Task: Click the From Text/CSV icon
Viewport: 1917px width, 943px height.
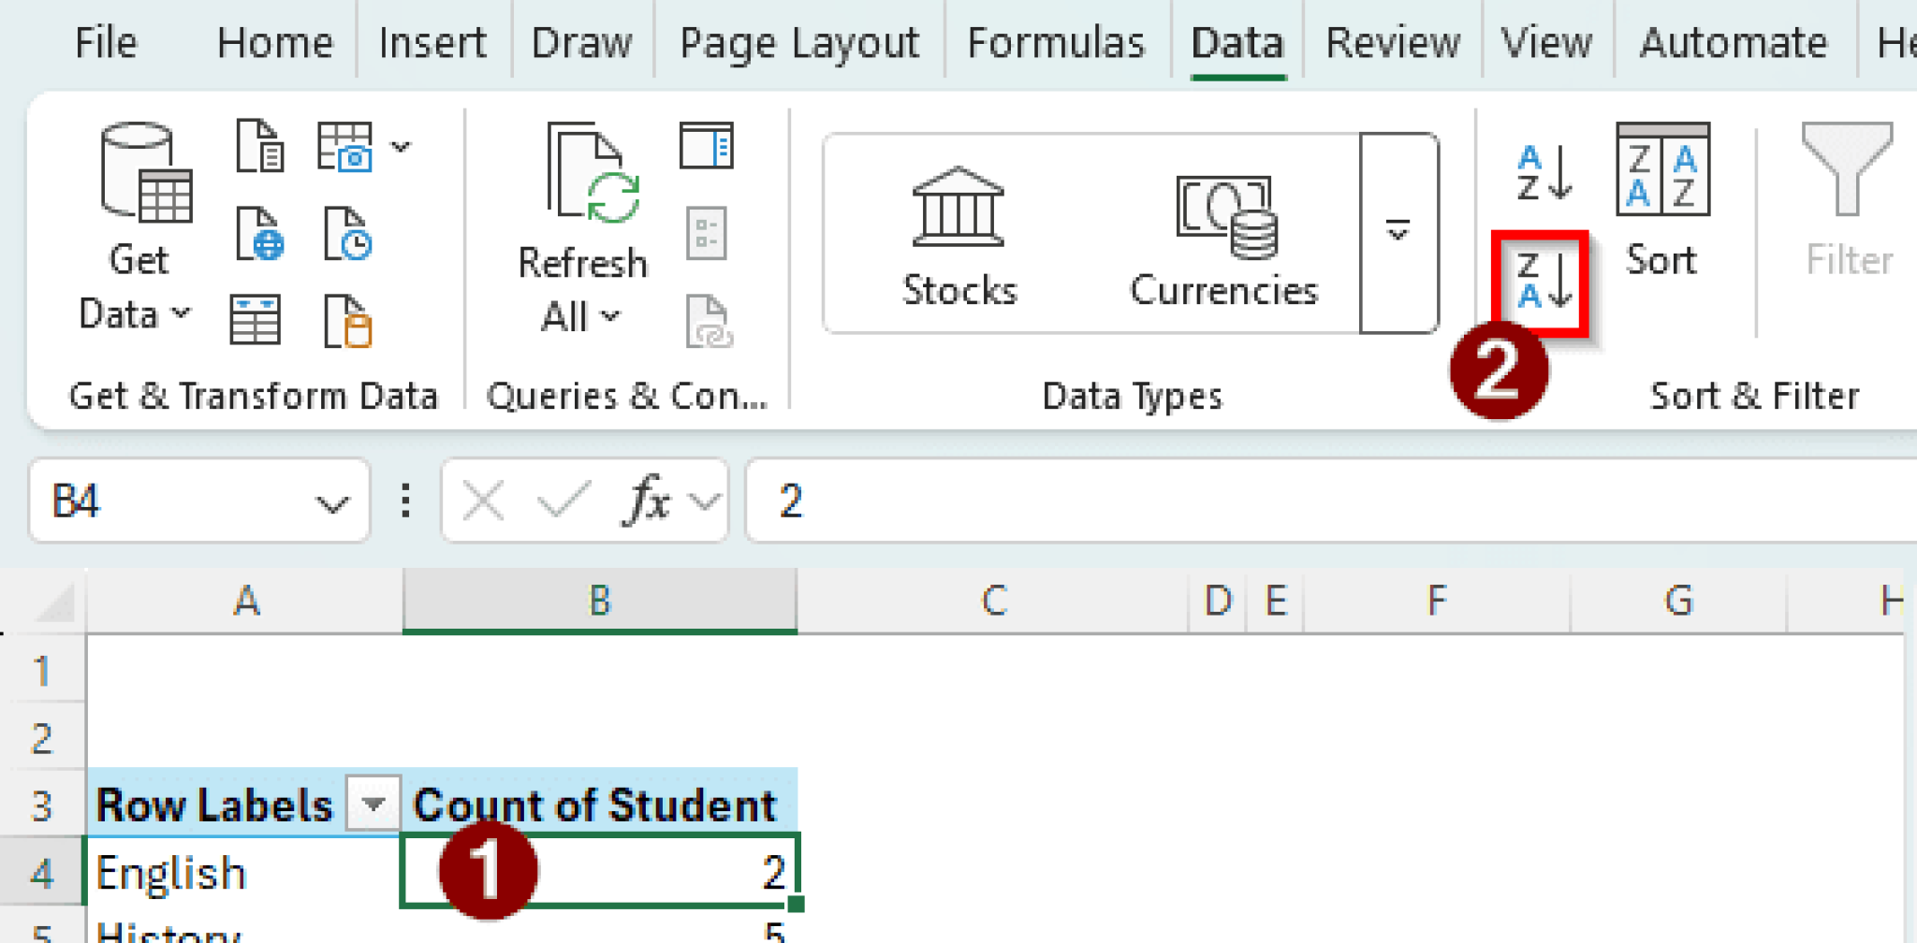Action: point(259,147)
